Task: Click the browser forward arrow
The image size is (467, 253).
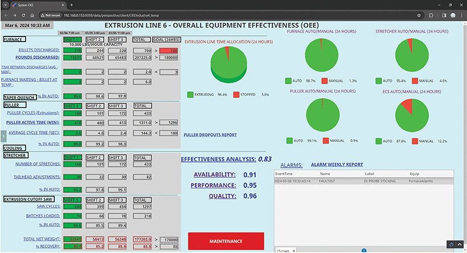Action: [x=15, y=15]
